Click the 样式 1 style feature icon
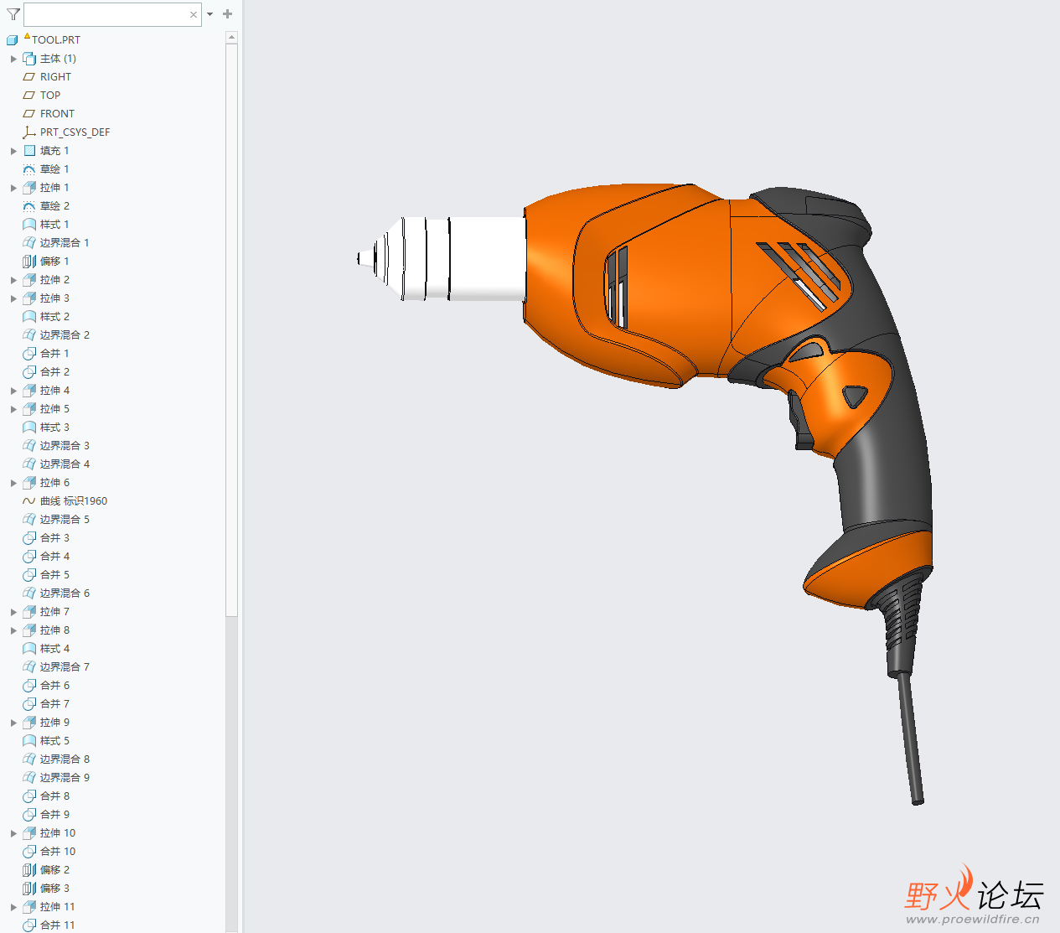The height and width of the screenshot is (933, 1060). pyautogui.click(x=29, y=225)
